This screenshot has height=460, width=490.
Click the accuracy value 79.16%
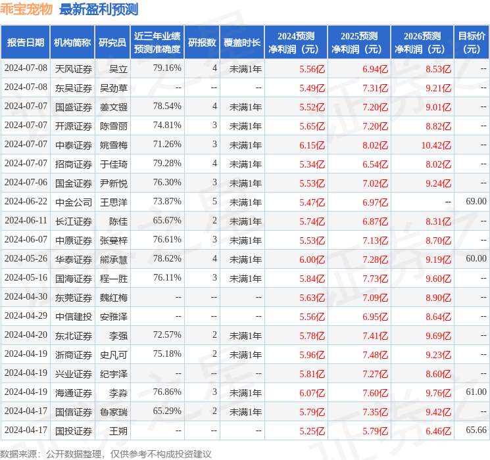click(x=167, y=68)
